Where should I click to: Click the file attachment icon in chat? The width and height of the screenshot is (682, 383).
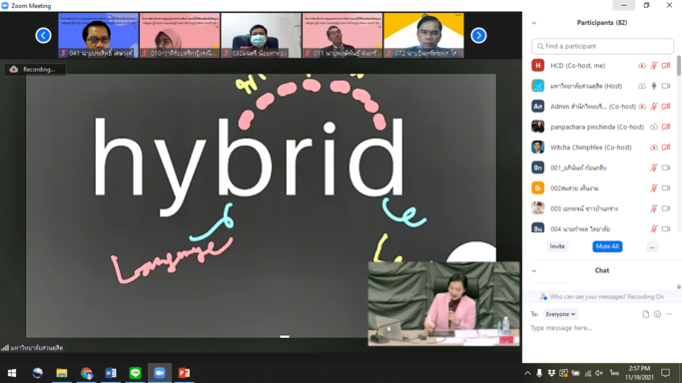[x=646, y=314]
